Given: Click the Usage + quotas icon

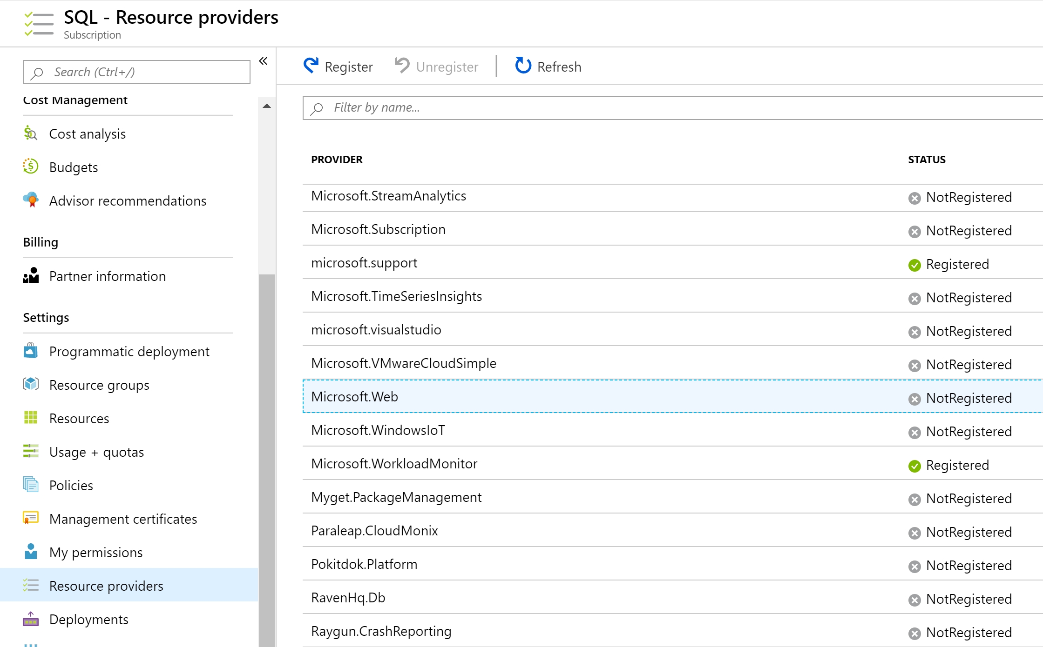Looking at the screenshot, I should pyautogui.click(x=30, y=452).
